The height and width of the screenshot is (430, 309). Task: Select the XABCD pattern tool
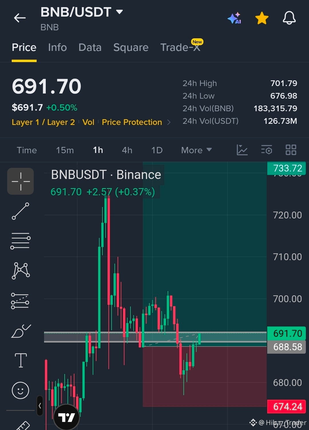click(x=21, y=271)
